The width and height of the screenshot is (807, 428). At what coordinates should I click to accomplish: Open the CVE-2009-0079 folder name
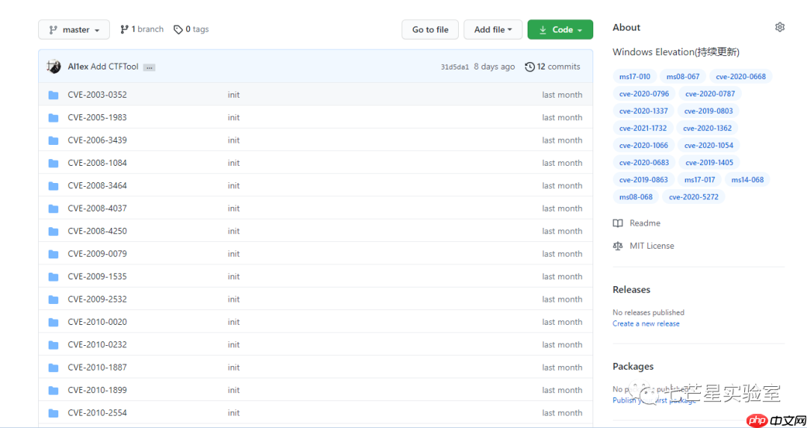point(97,254)
